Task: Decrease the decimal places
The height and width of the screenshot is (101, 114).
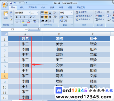Action: point(66,21)
